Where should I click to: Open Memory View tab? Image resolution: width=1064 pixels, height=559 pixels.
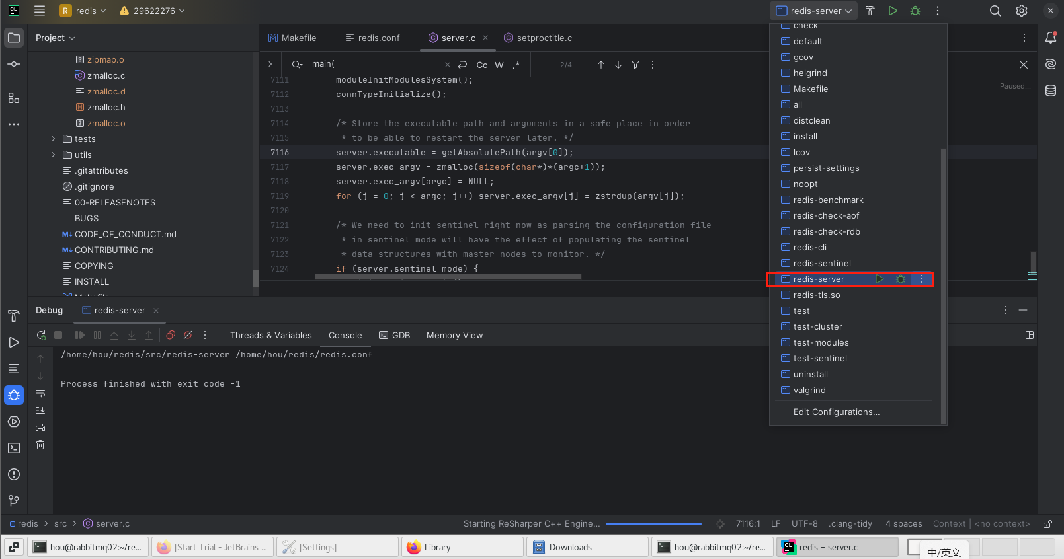[455, 335]
